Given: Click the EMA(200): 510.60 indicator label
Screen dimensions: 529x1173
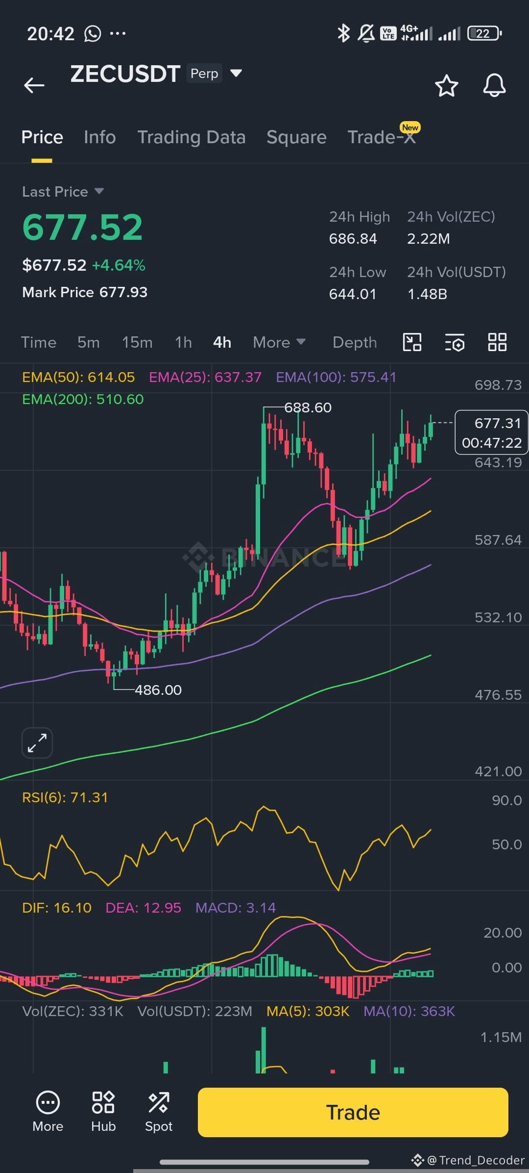Looking at the screenshot, I should pyautogui.click(x=83, y=399).
